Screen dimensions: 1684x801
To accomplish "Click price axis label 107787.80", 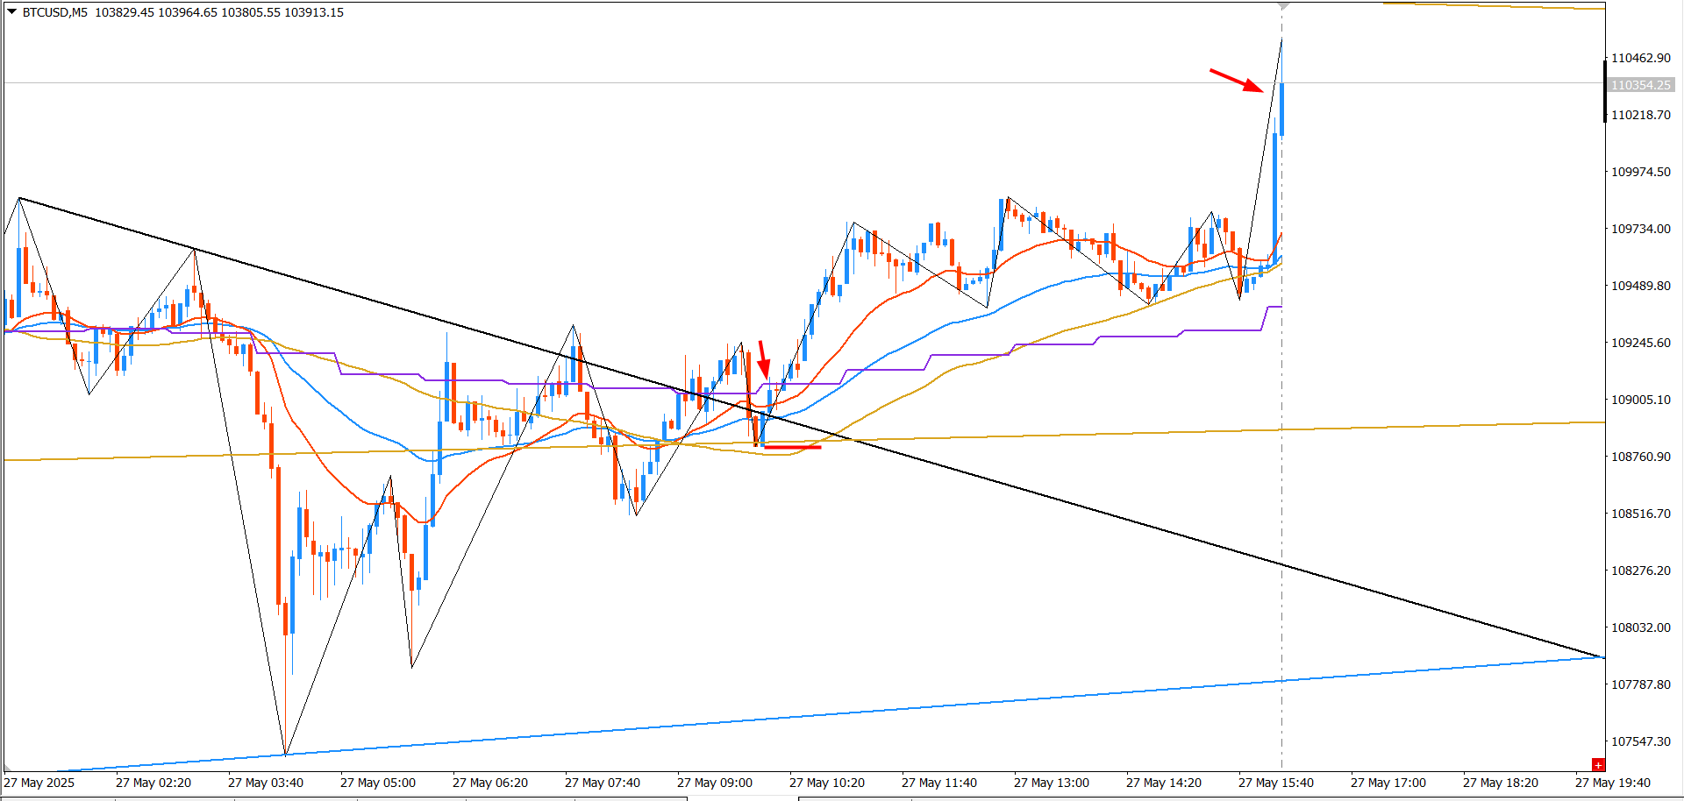I will pyautogui.click(x=1641, y=684).
